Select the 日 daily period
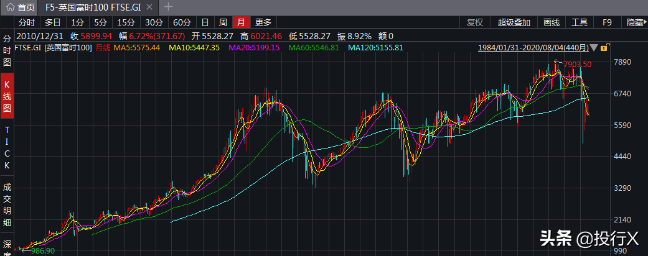648x256 pixels. pos(205,22)
